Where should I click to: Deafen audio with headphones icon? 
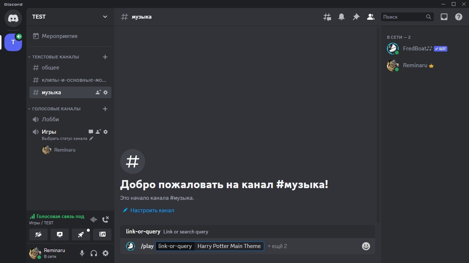(x=94, y=253)
